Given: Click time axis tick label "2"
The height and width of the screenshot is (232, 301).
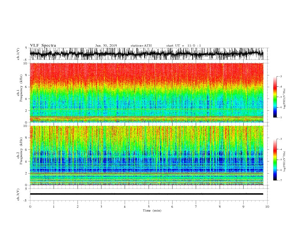Looking at the screenshot, I should coord(78,207).
